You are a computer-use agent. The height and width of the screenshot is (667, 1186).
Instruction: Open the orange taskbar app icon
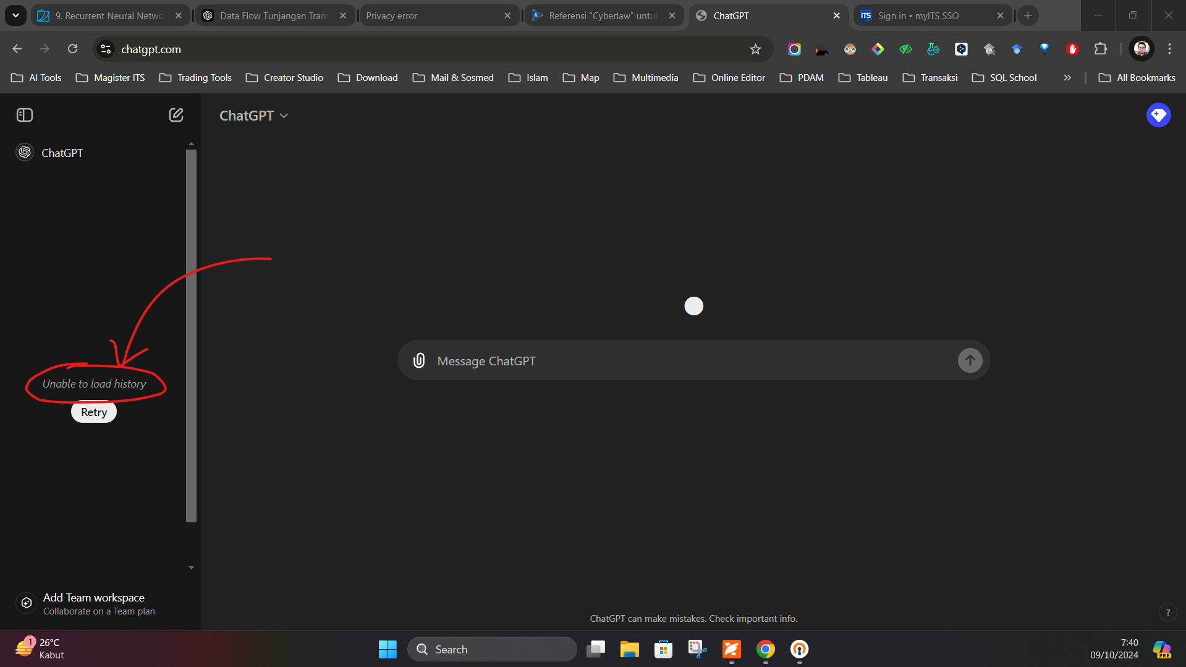click(x=731, y=649)
